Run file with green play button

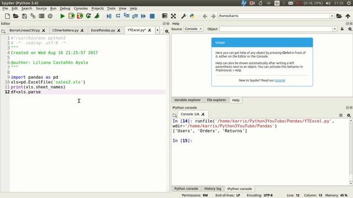coord(62,16)
